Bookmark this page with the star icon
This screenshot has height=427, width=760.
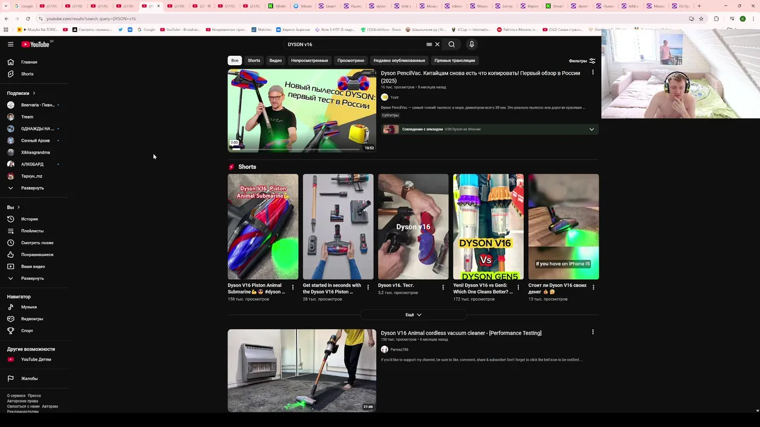click(701, 18)
